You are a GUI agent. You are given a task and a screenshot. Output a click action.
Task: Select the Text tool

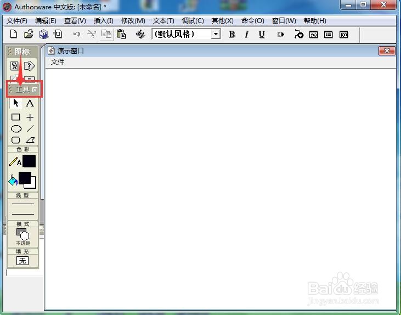click(x=30, y=103)
